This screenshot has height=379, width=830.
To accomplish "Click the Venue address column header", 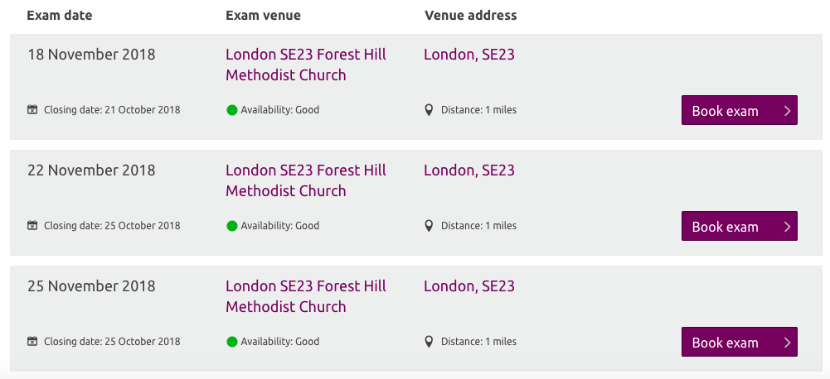I will point(471,16).
